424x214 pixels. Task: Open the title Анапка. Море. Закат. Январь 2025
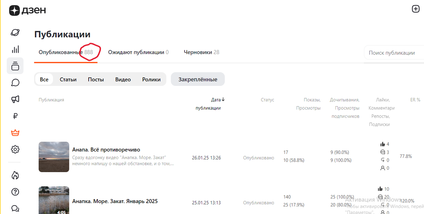pos(115,201)
